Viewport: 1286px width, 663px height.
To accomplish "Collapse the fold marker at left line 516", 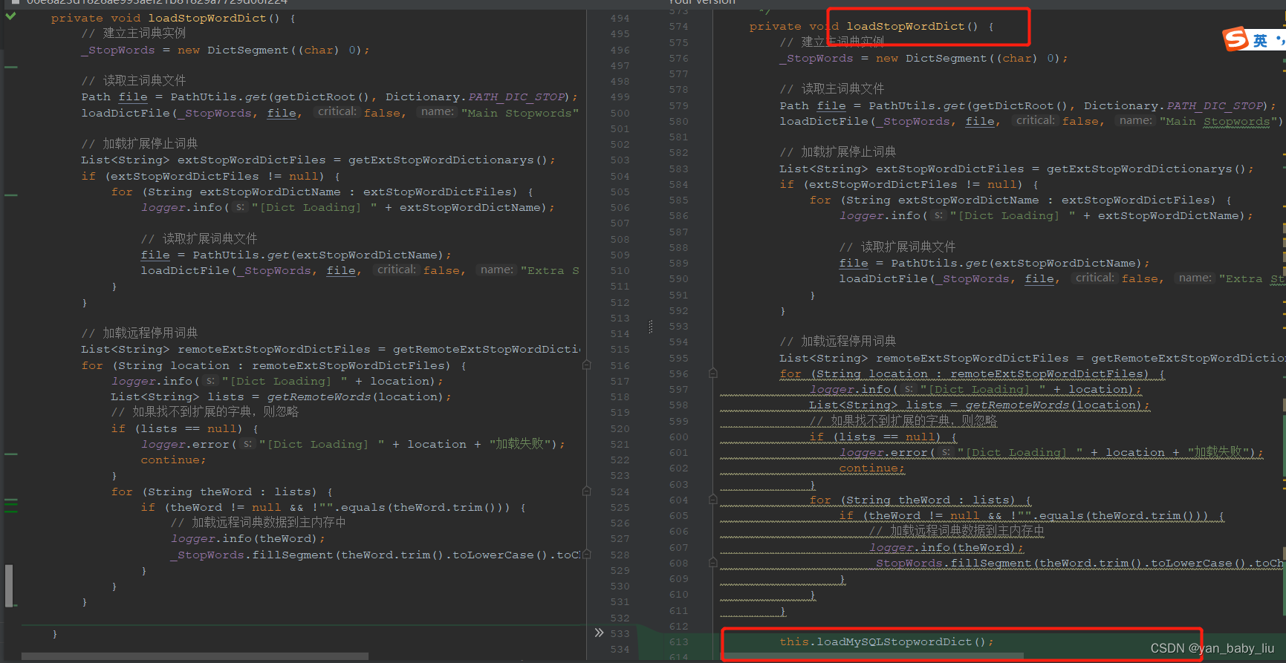I will [x=586, y=365].
